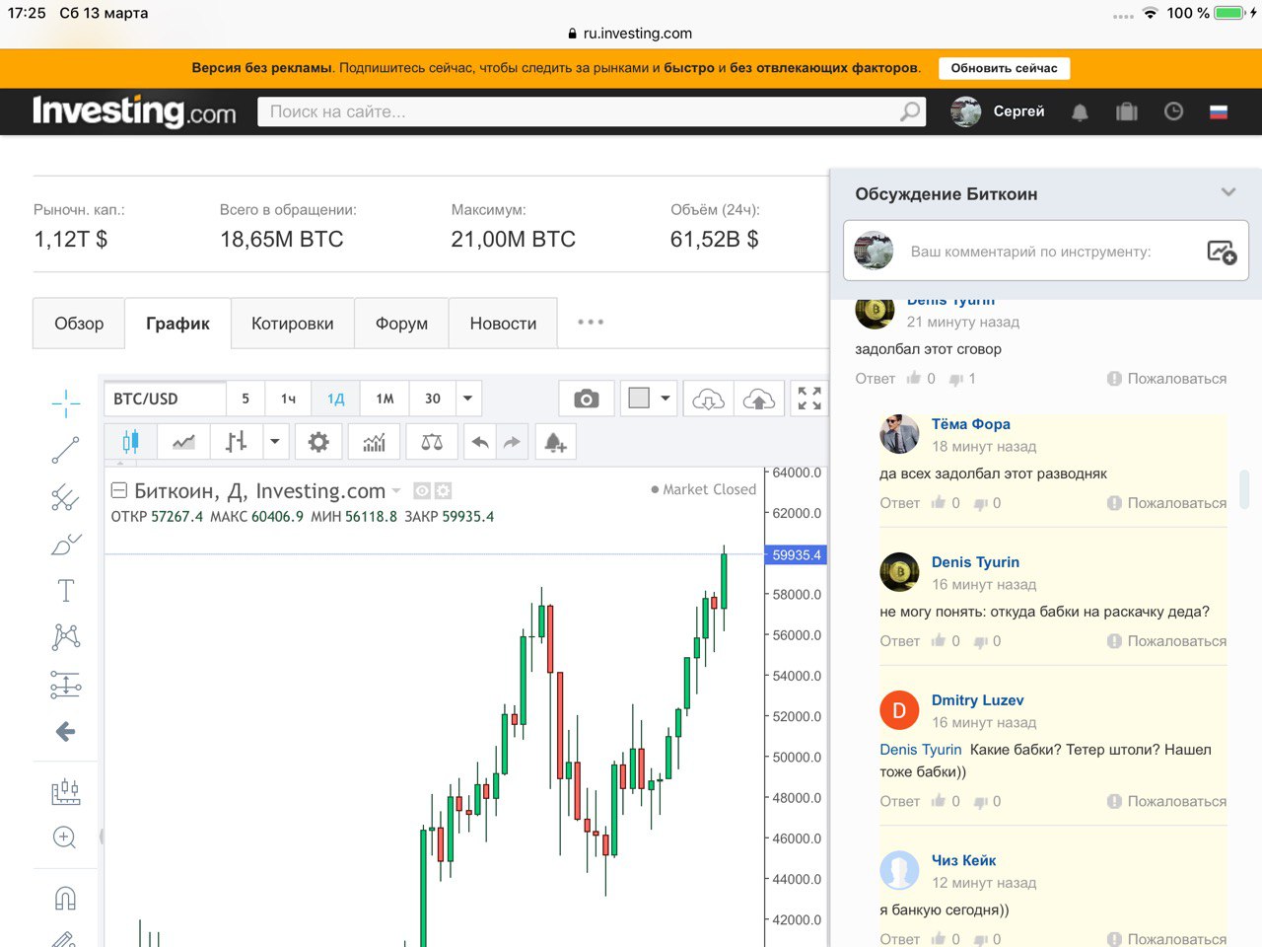Click the Обновить сейчас button
This screenshot has width=1262, height=947.
click(x=1004, y=68)
